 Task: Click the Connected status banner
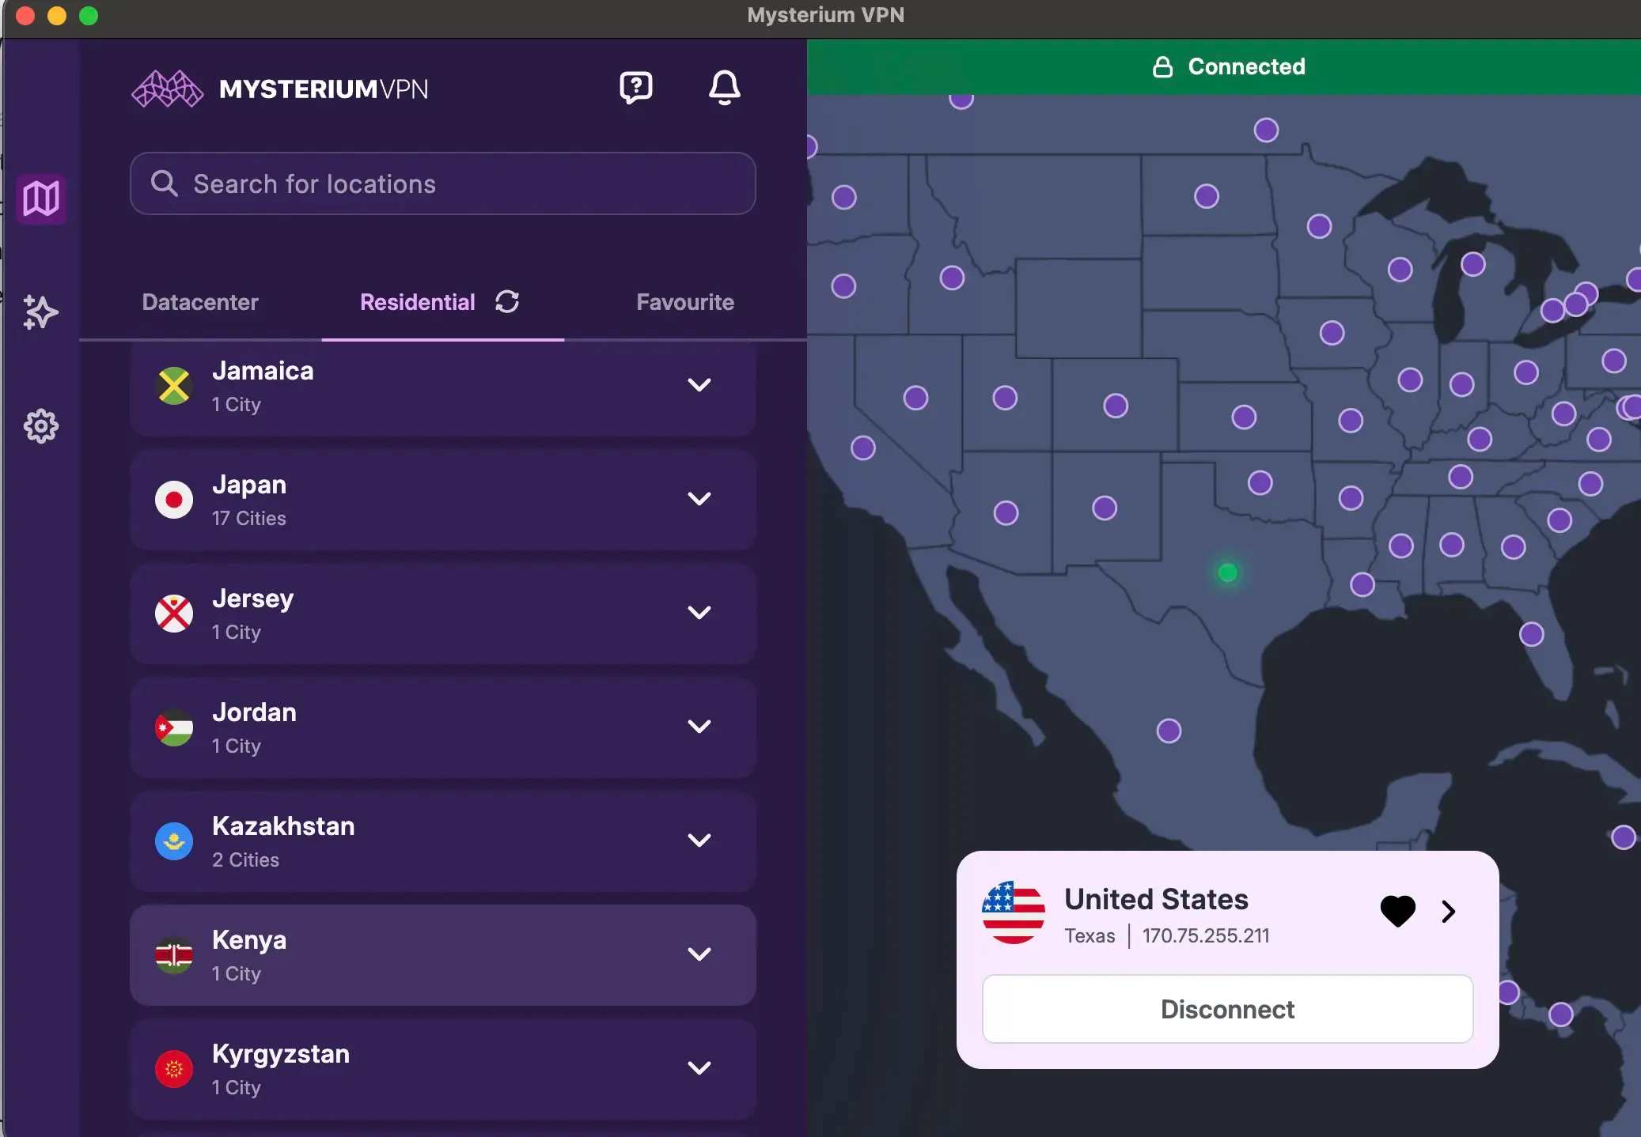point(1224,66)
